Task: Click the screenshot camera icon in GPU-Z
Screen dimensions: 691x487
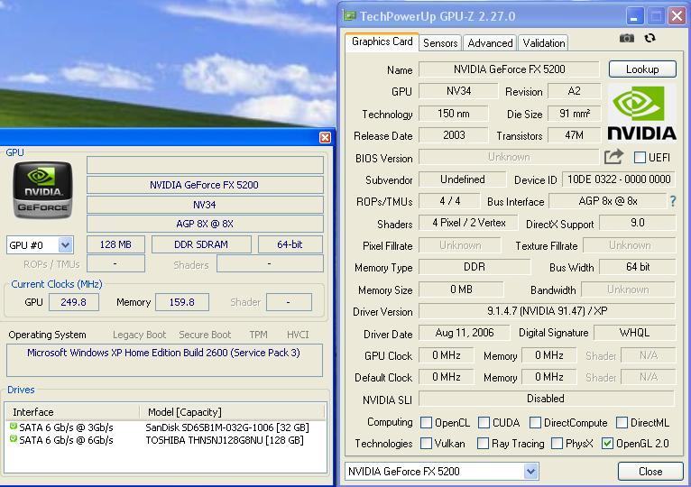Action: coord(626,38)
